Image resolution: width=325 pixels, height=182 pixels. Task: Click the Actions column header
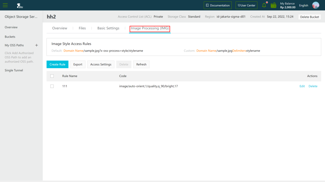click(312, 76)
